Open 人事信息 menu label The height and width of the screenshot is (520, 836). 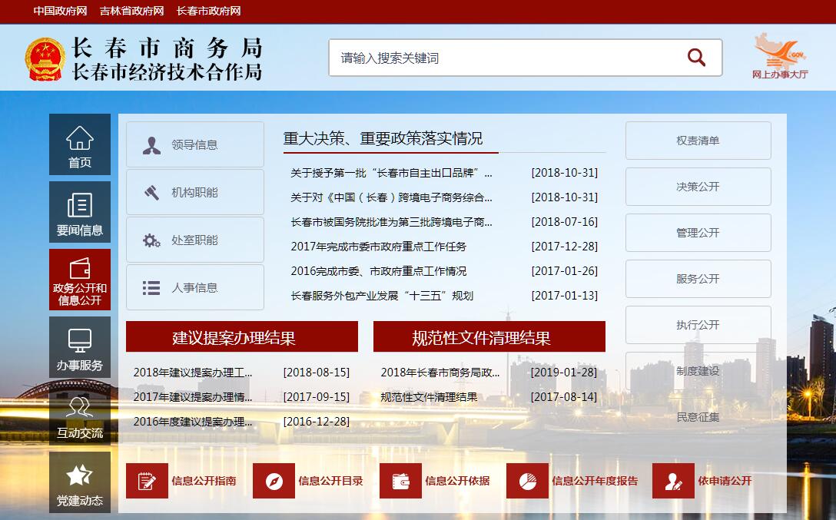click(194, 288)
